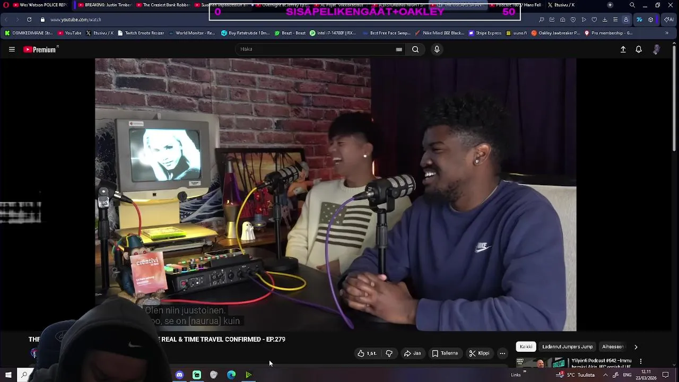This screenshot has width=679, height=382.
Task: Open the YouTube bookmark in bookmarks bar
Action: point(69,33)
